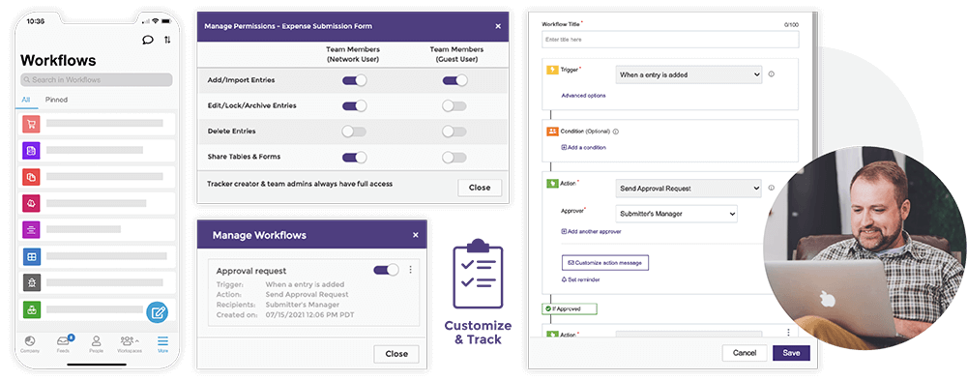Screen dimensions: 967x381
Task: Tap the sort arrows icon on phone
Action: coord(167,40)
